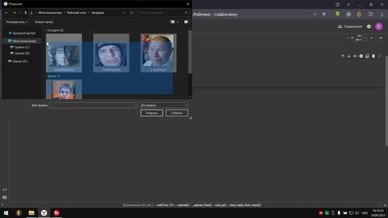This screenshot has width=388, height=218.
Task: Open the browser hamburger menu
Action: click(348, 4)
